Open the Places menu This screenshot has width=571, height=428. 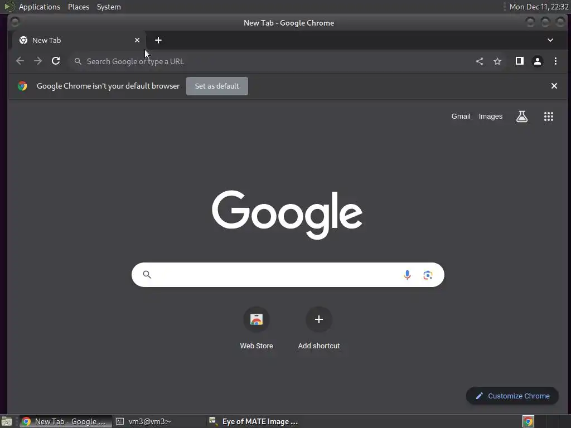(78, 7)
